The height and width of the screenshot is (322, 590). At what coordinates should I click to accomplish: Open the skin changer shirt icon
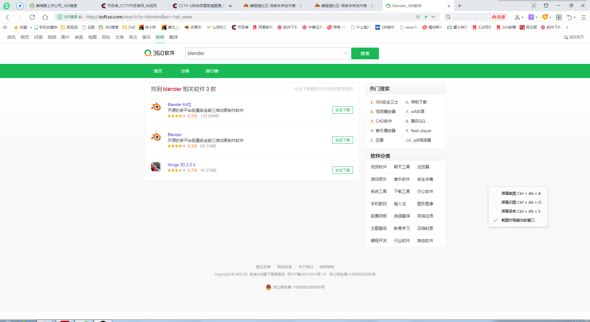[546, 6]
